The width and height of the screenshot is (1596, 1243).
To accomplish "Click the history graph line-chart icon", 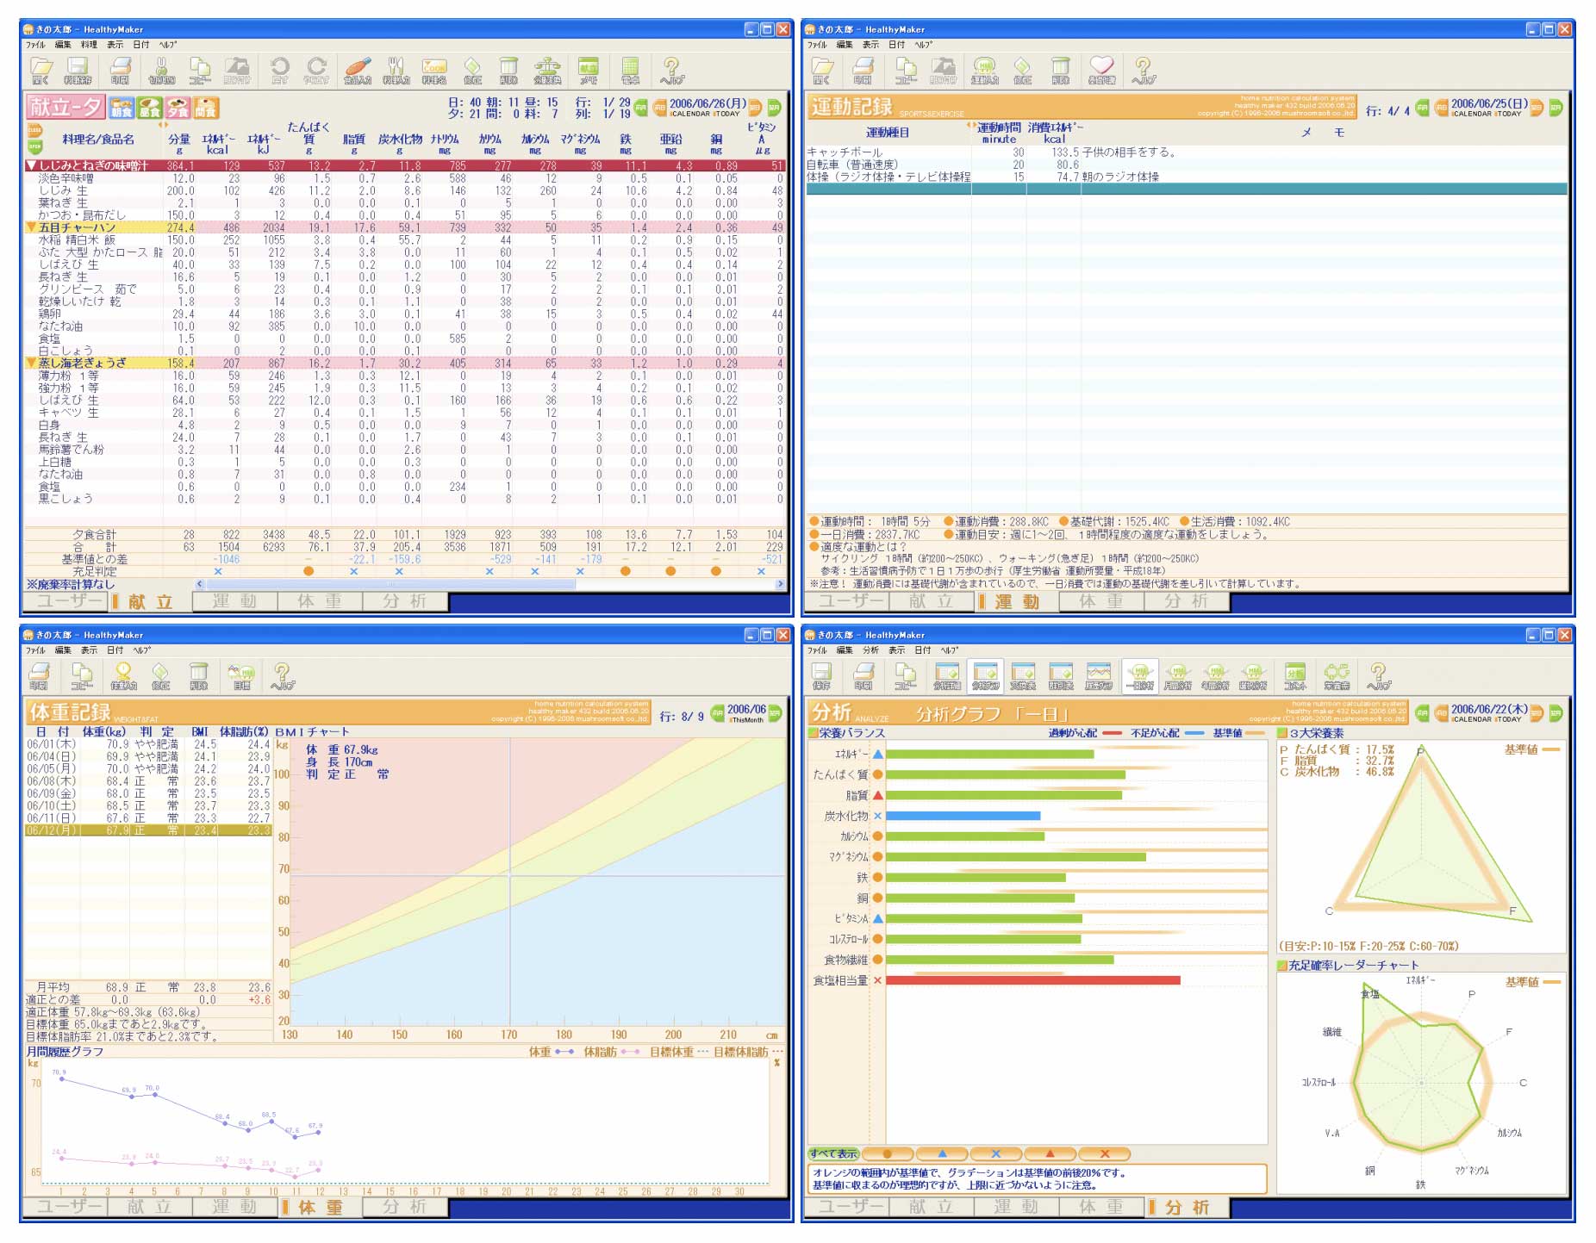I will click(x=1099, y=675).
